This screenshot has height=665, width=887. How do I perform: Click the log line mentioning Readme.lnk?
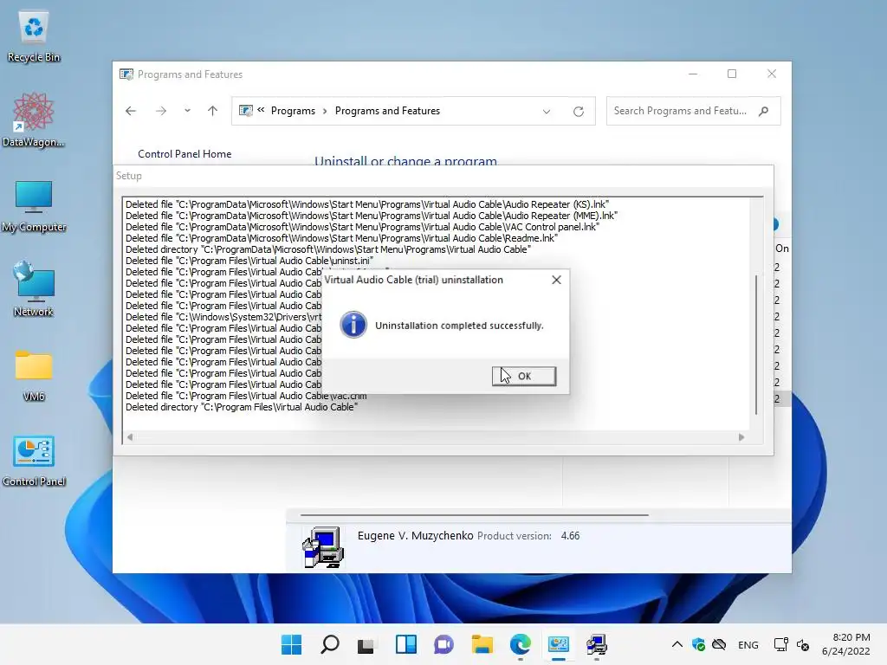pyautogui.click(x=341, y=238)
